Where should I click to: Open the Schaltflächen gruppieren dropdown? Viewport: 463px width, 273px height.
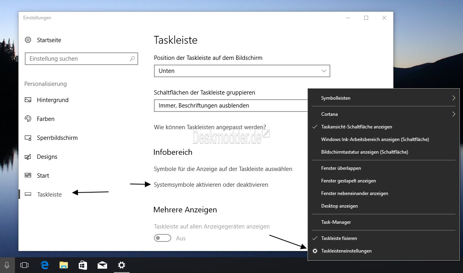[x=231, y=106]
